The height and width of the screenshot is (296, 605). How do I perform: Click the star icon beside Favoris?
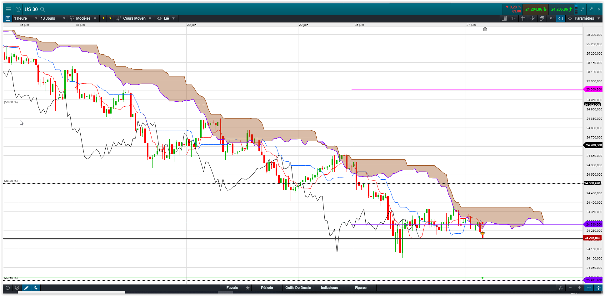247,288
